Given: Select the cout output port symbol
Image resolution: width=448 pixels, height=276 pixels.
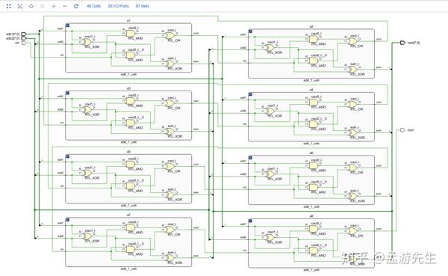Looking at the screenshot, I should click(402, 130).
